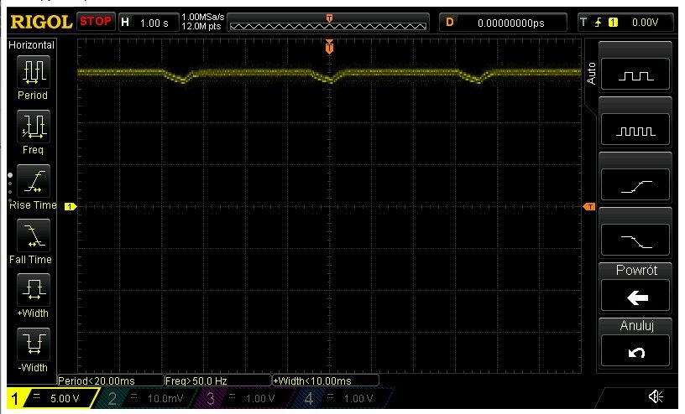Screen dimensions: 685x414
Task: Click the STOP status indicator
Action: [96, 22]
